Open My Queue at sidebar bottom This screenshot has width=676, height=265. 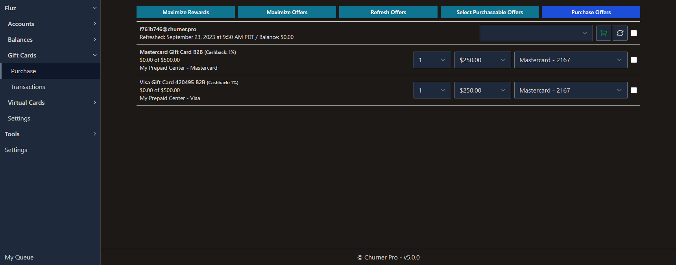click(x=19, y=257)
